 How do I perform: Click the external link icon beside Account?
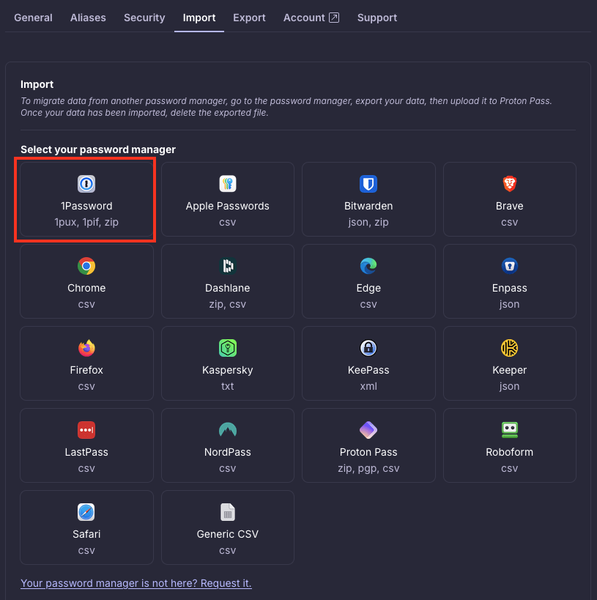[x=334, y=18]
